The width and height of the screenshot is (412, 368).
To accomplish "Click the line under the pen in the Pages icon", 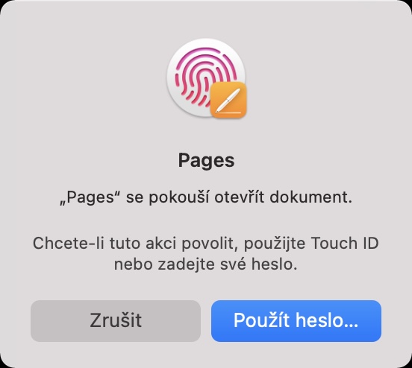I will [228, 112].
